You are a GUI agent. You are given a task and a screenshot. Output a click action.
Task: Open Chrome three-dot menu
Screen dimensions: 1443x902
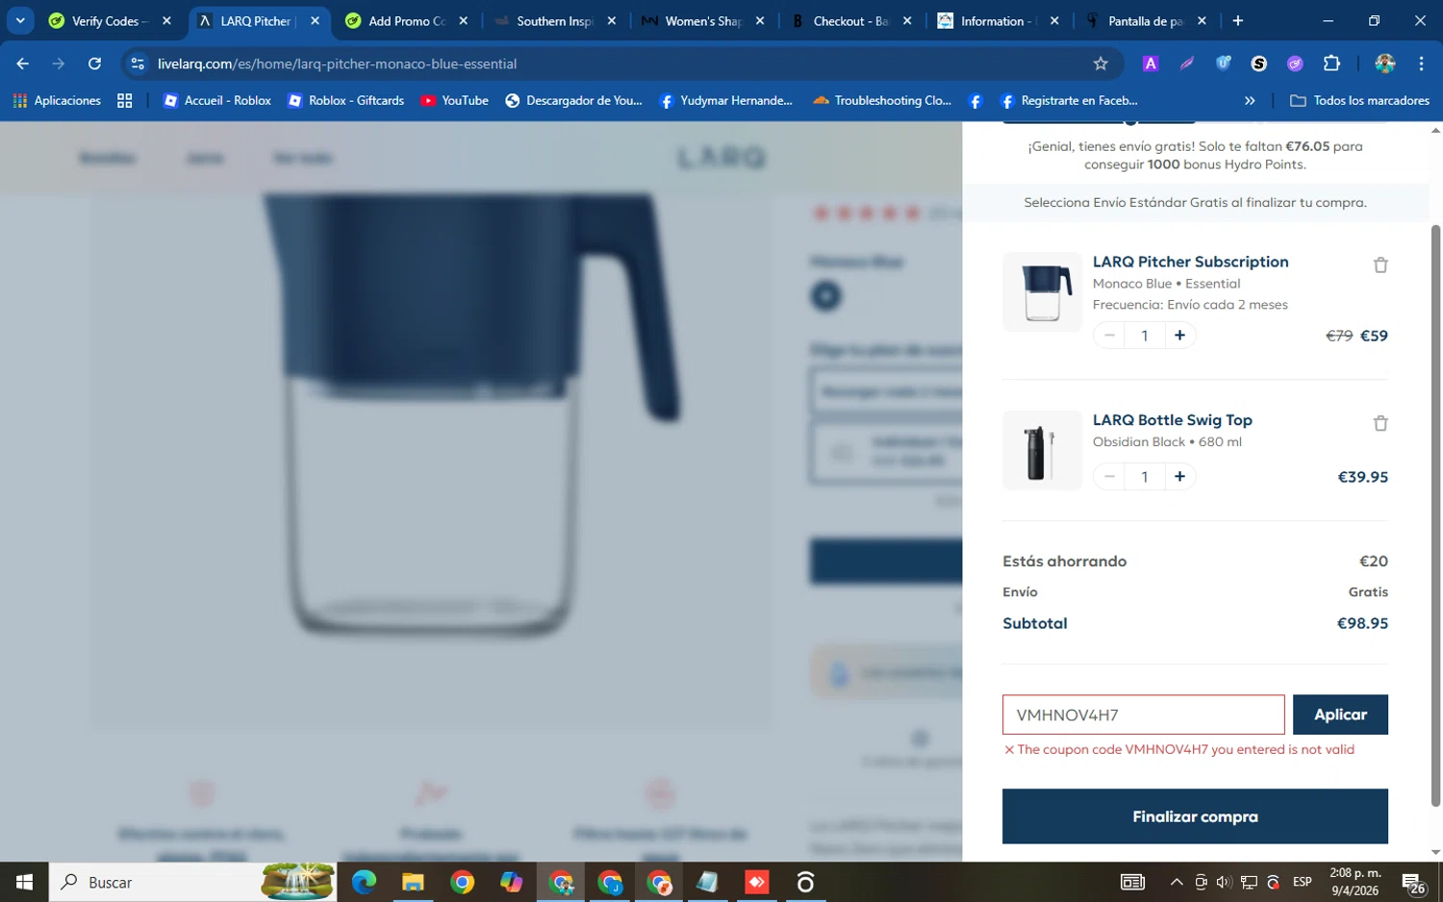tap(1421, 63)
